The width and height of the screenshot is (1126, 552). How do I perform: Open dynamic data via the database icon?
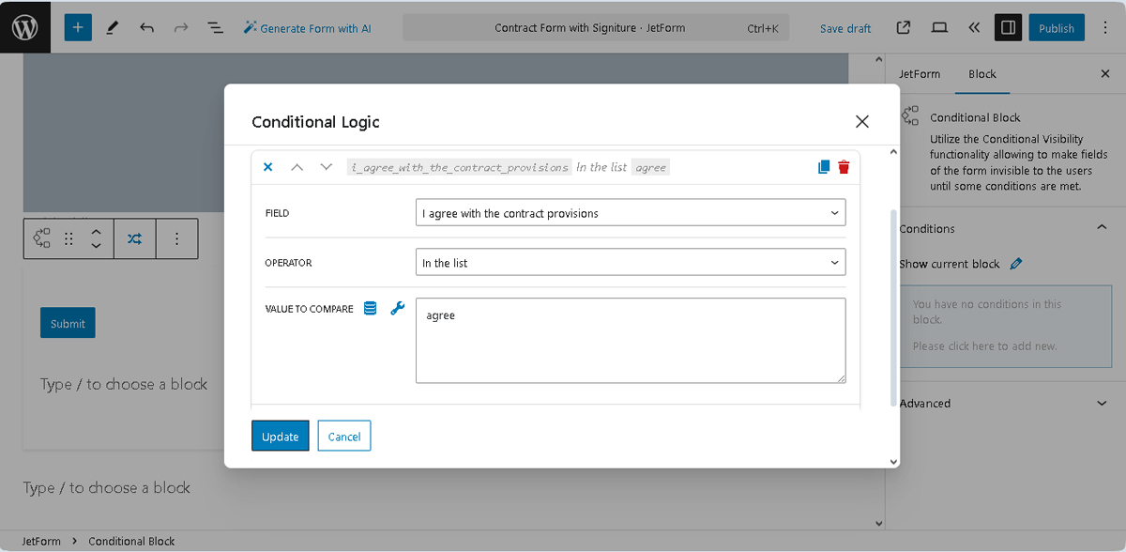tap(370, 307)
